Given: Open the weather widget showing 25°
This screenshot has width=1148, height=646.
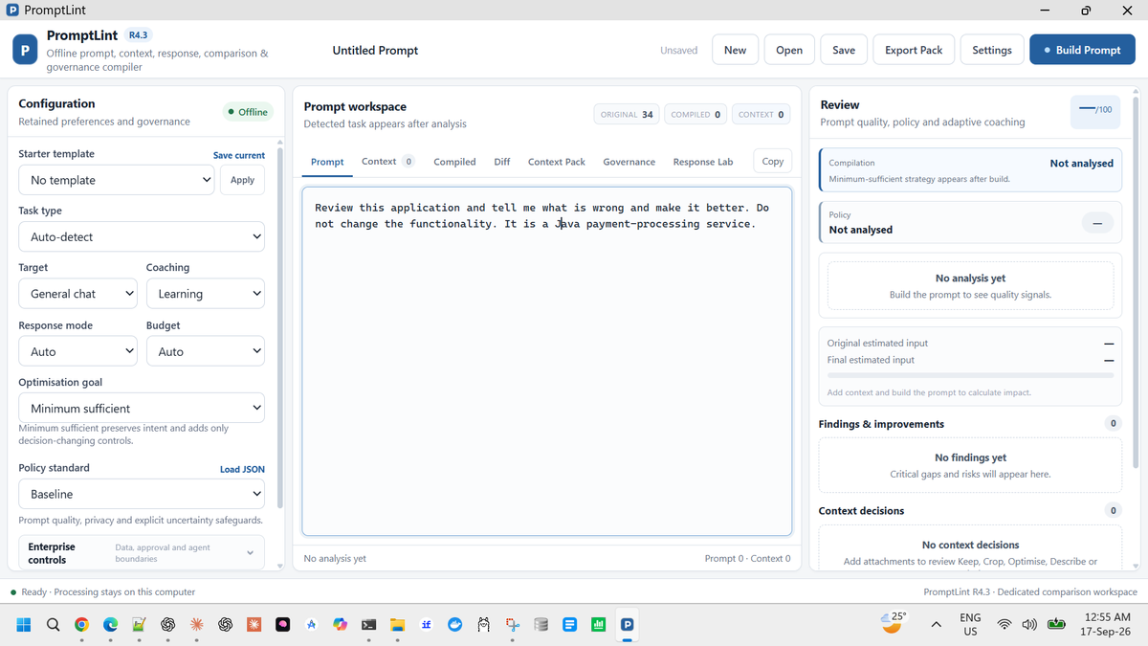Looking at the screenshot, I should pyautogui.click(x=894, y=623).
